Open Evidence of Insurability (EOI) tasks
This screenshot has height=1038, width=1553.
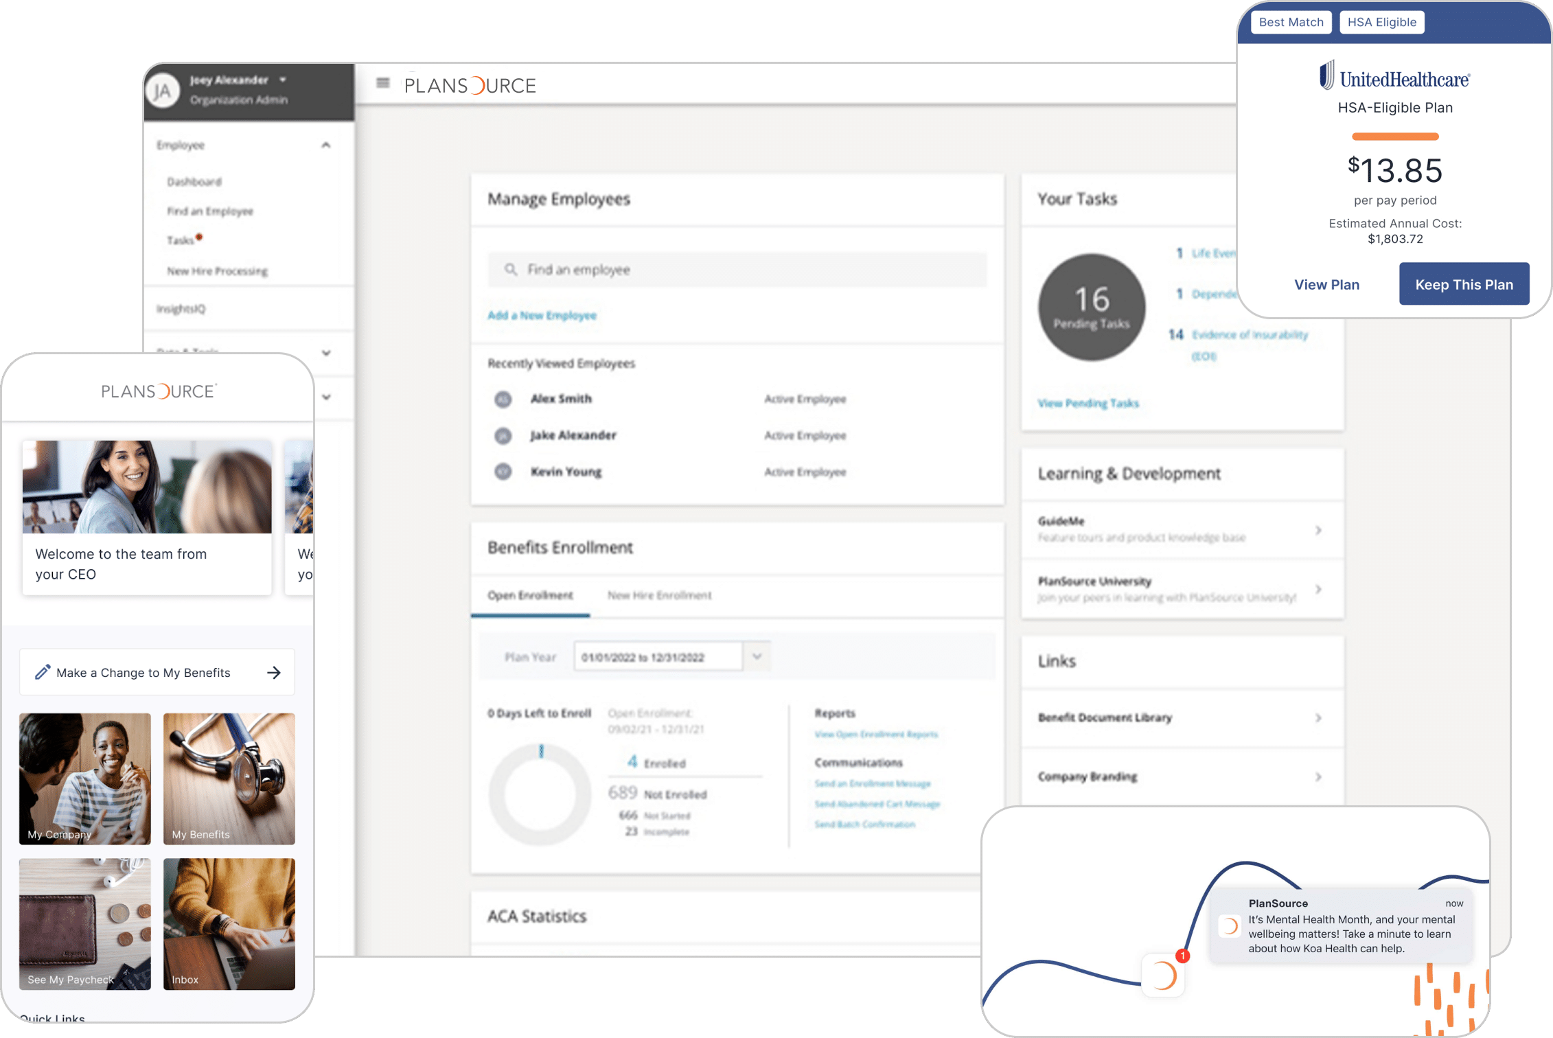(1250, 345)
